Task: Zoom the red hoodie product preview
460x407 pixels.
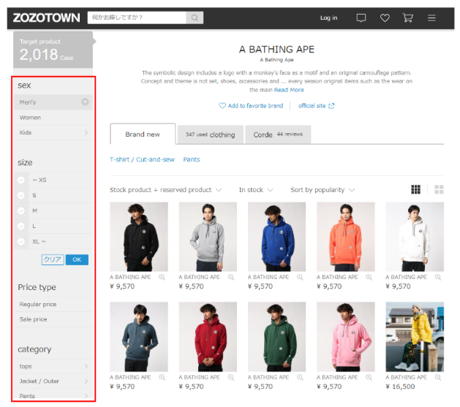Action: coord(231,377)
